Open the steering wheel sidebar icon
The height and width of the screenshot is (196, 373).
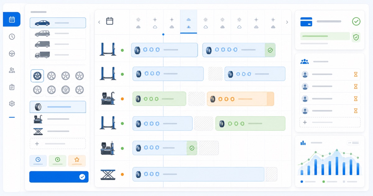tap(12, 54)
